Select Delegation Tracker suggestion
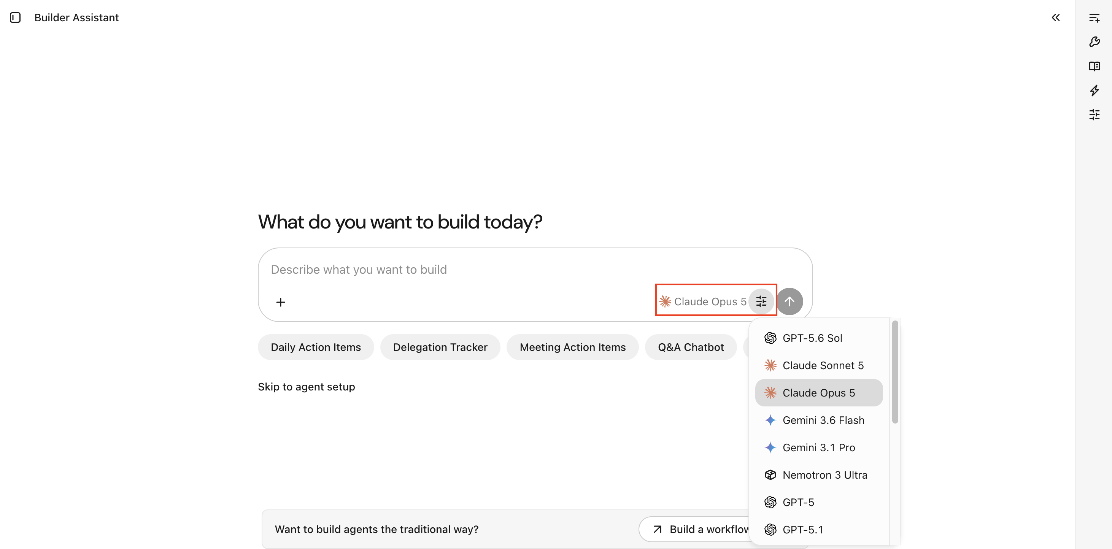Viewport: 1112px width, 549px height. [440, 347]
